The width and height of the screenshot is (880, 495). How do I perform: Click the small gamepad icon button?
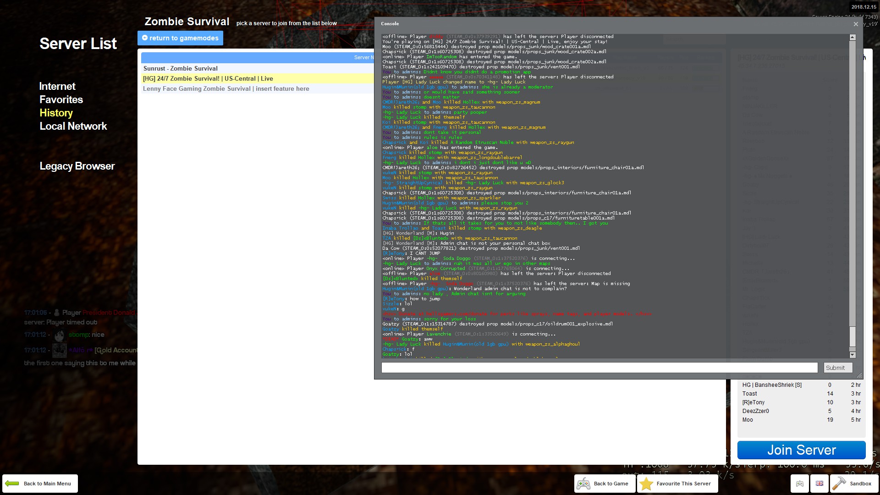[x=800, y=484]
